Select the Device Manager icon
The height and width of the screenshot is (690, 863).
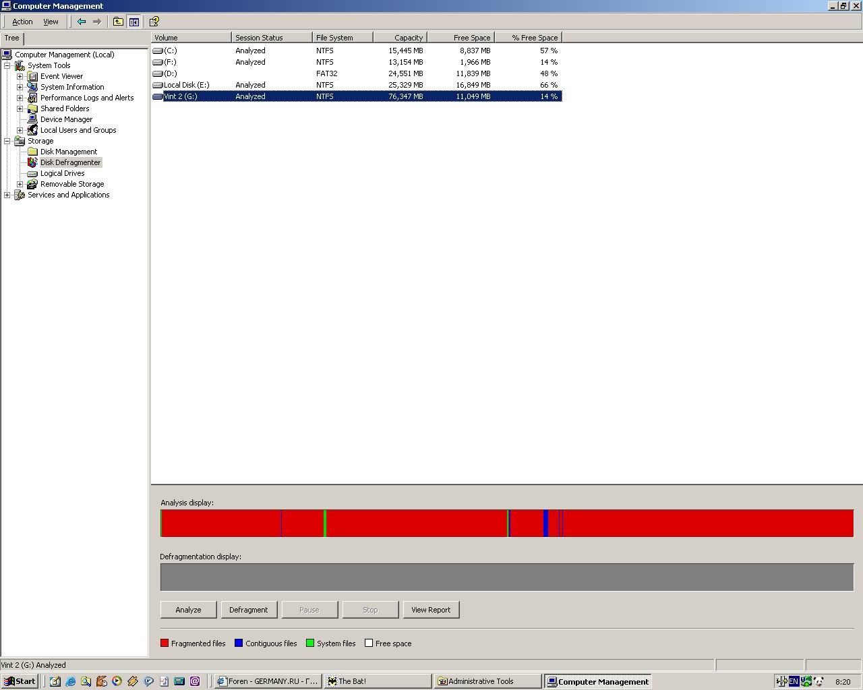[32, 119]
